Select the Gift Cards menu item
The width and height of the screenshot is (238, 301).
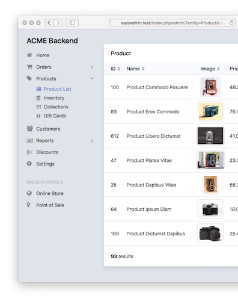click(51, 116)
